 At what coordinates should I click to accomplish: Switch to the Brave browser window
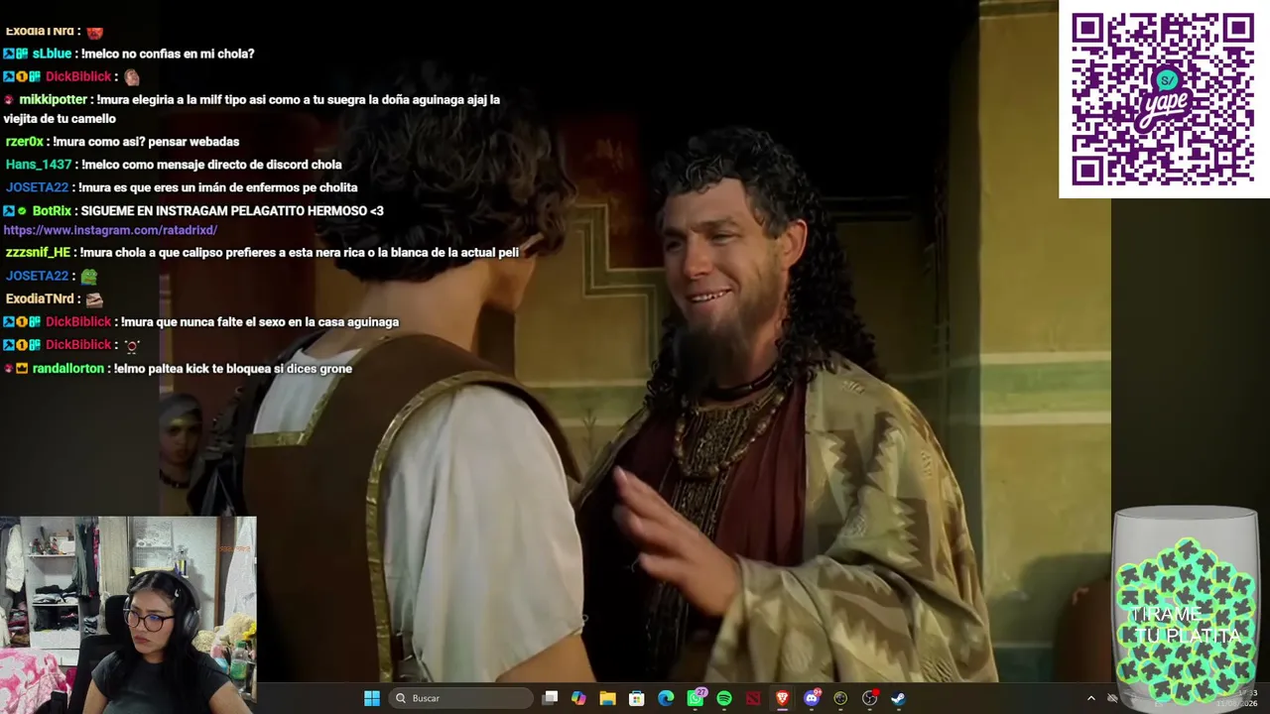coord(782,698)
